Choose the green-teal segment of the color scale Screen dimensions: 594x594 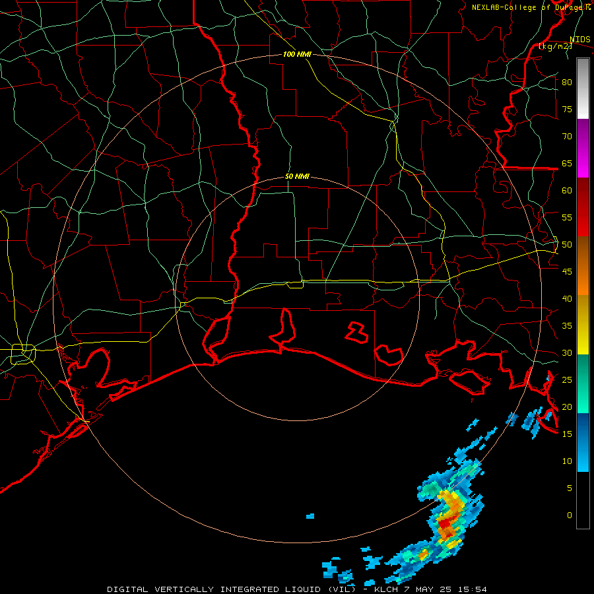(x=583, y=383)
